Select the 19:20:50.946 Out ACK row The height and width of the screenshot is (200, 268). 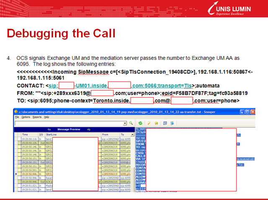click(74, 182)
